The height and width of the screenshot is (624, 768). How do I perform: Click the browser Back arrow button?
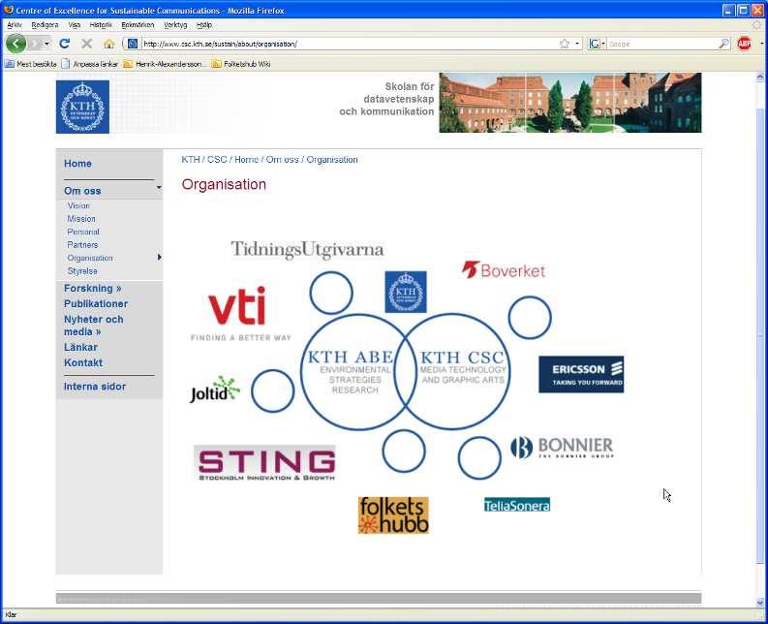tap(15, 45)
